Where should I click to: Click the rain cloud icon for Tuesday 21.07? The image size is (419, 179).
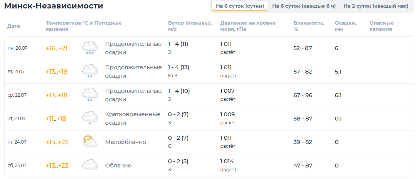point(90,72)
